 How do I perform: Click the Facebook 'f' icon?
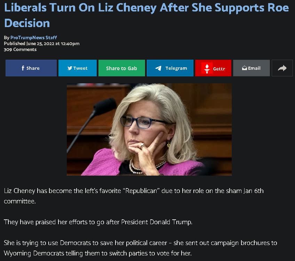23,68
